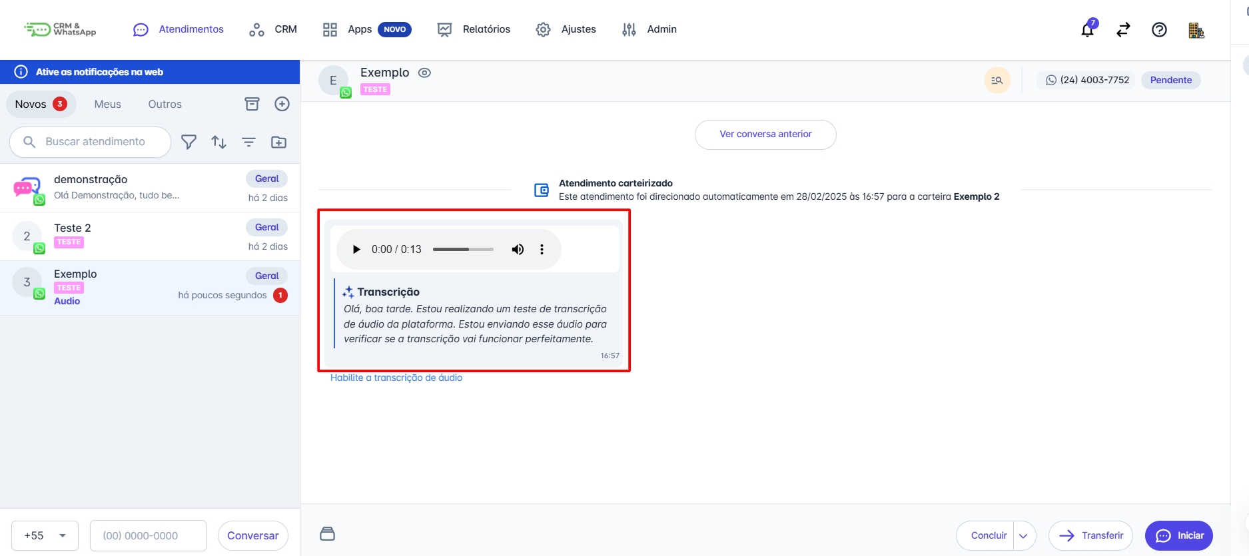Image resolution: width=1249 pixels, height=556 pixels.
Task: Play the audio message
Action: click(356, 249)
